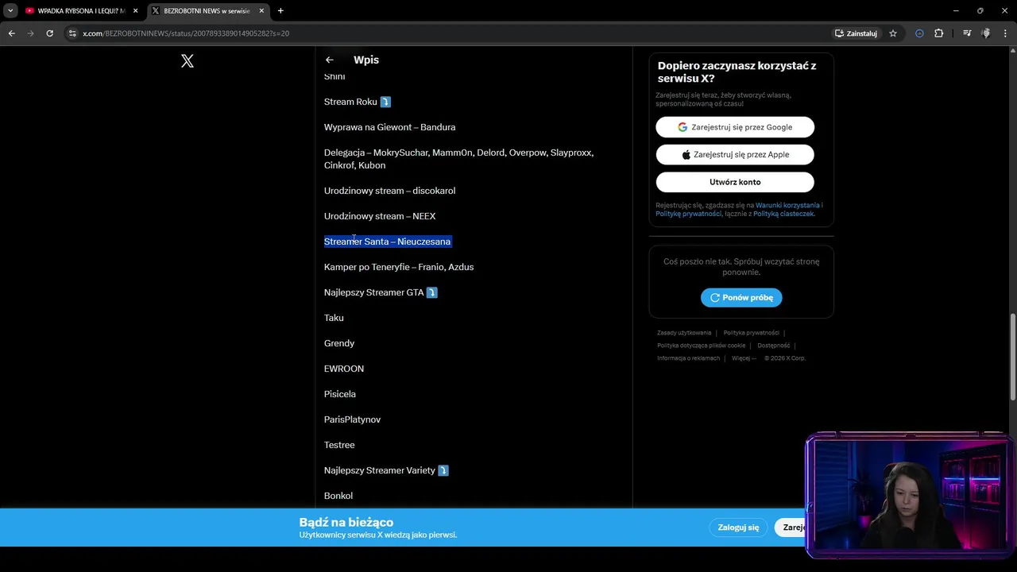Click arrow emoji next to Stream Roku

(385, 102)
